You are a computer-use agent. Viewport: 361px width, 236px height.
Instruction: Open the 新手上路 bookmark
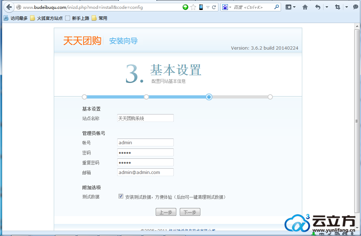77,18
